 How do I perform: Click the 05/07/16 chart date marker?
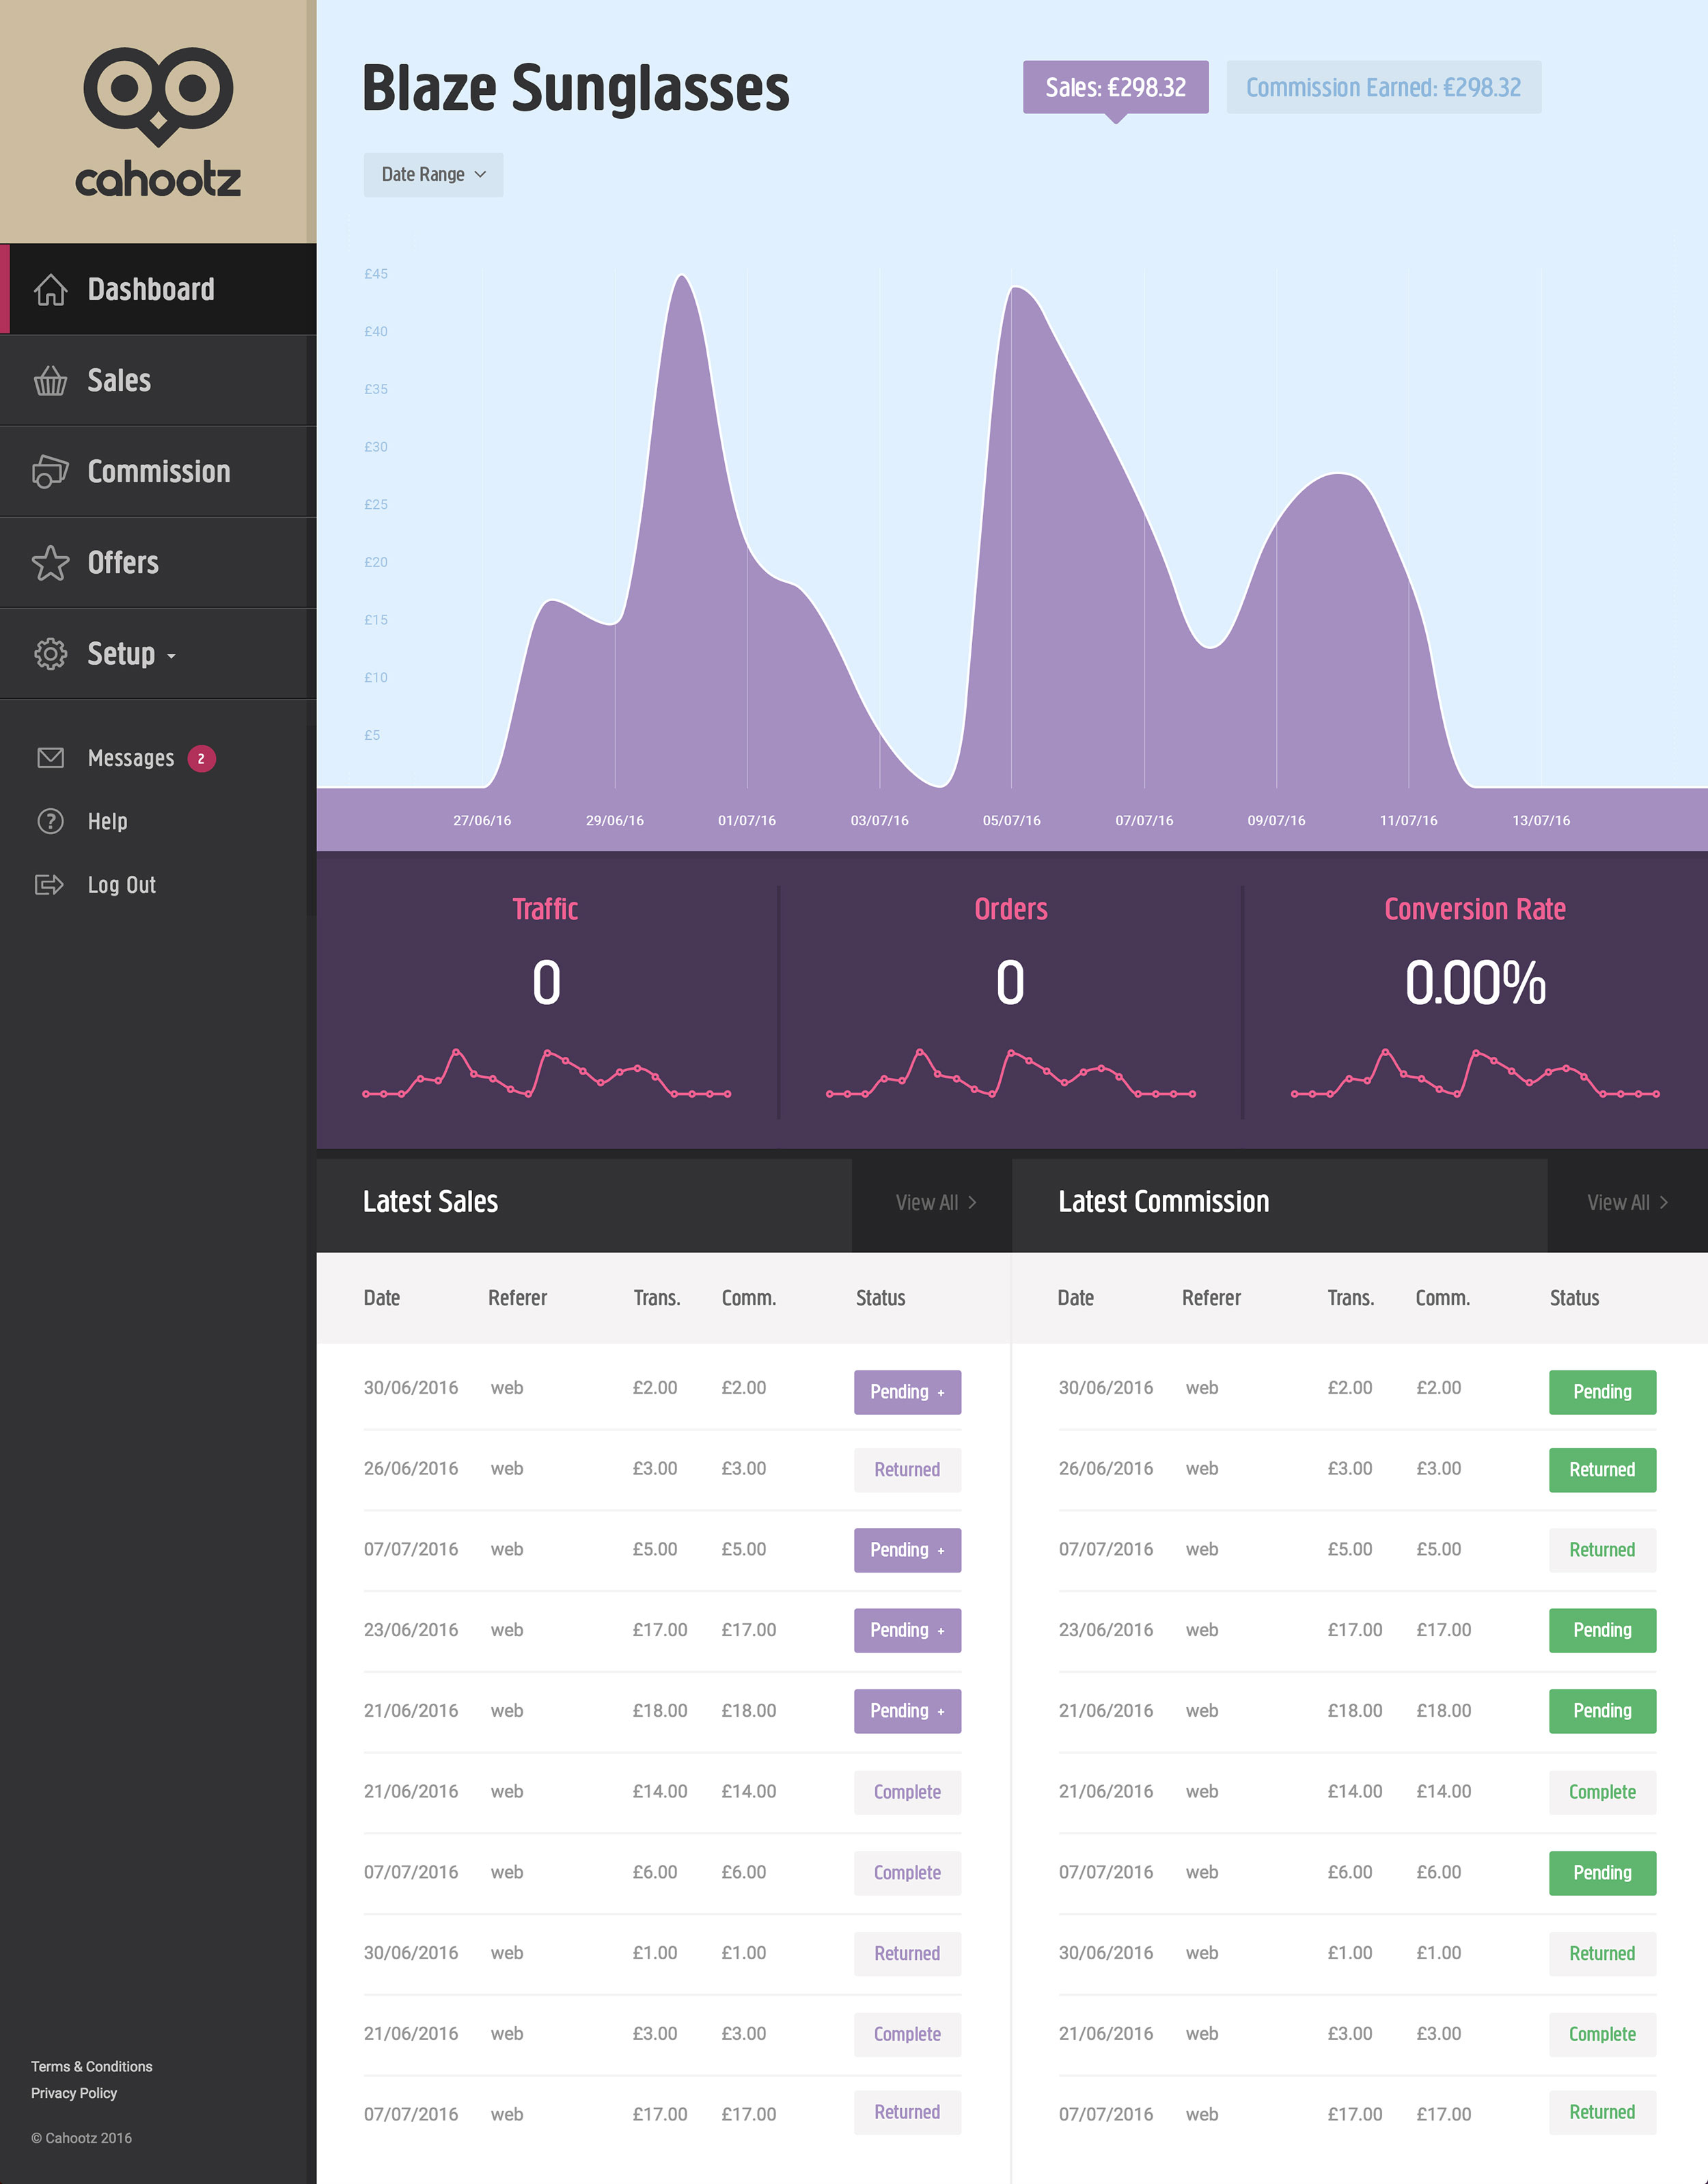tap(1011, 820)
